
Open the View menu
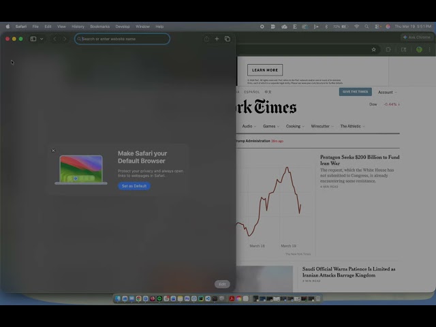click(x=61, y=27)
